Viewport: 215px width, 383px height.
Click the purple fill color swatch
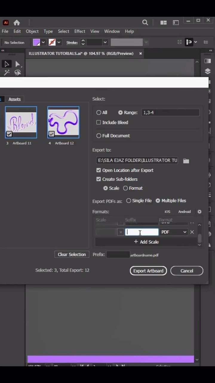coord(36,42)
